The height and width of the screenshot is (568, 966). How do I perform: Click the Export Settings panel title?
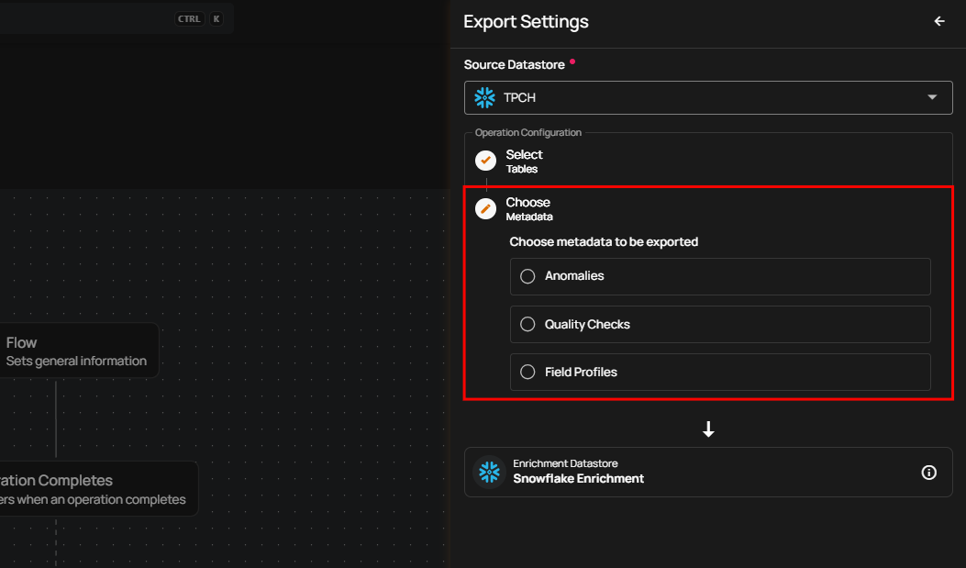(x=526, y=22)
